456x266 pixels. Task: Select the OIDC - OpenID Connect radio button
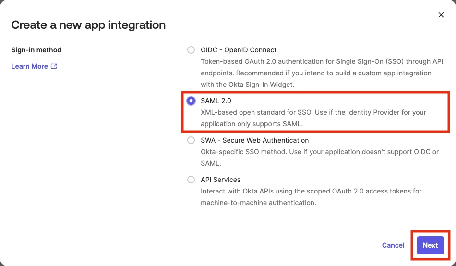[x=191, y=50]
